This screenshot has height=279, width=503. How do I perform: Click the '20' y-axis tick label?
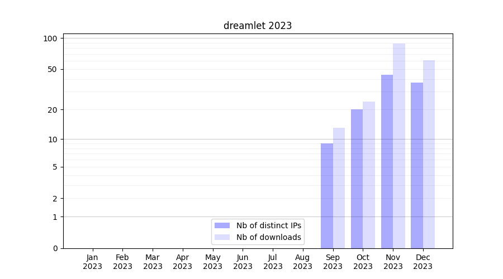click(x=53, y=110)
